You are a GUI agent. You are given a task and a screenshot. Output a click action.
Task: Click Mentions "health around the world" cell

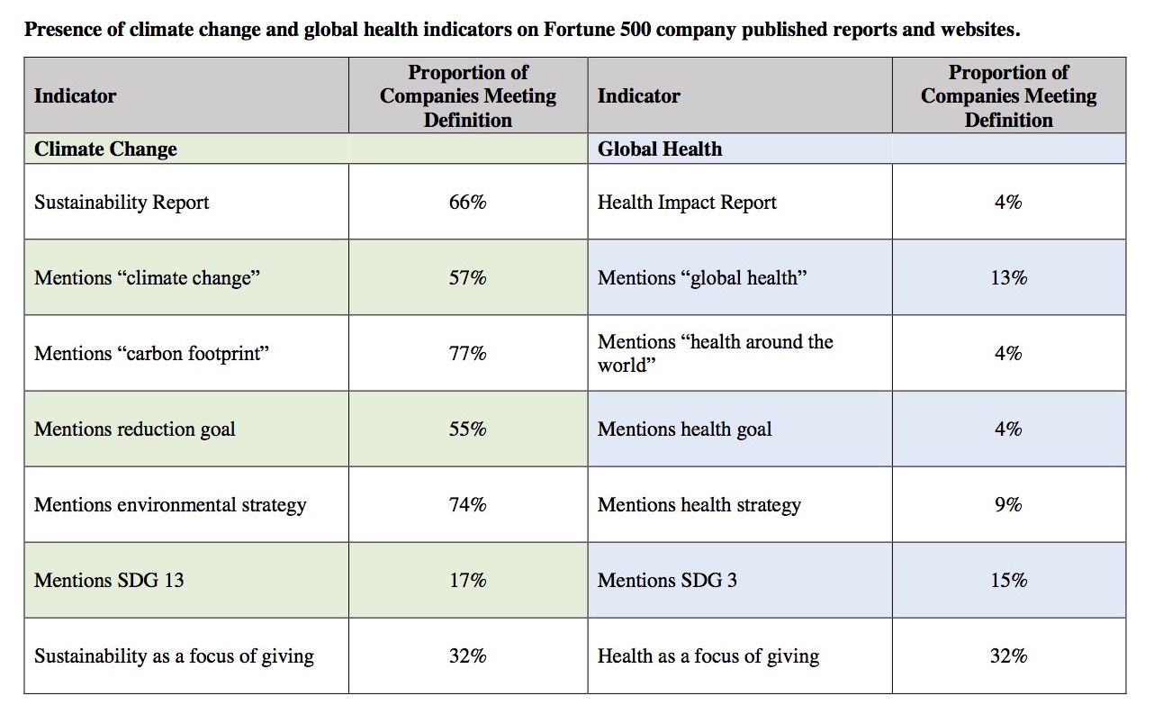pyautogui.click(x=715, y=354)
